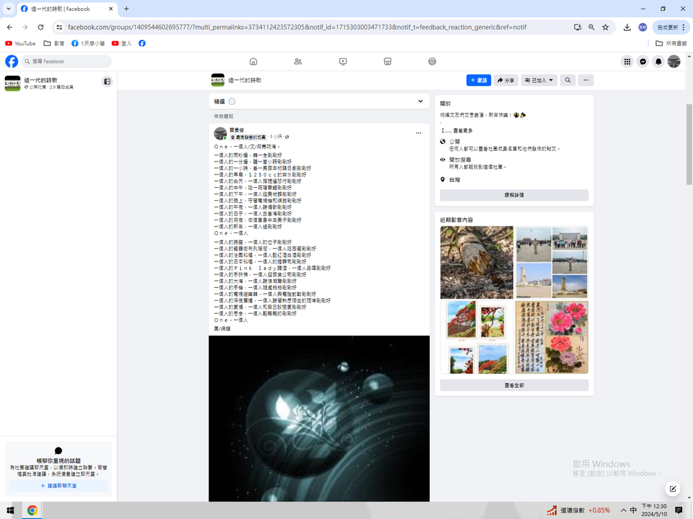
Task: Open the post's three-dot options menu
Action: (419, 132)
